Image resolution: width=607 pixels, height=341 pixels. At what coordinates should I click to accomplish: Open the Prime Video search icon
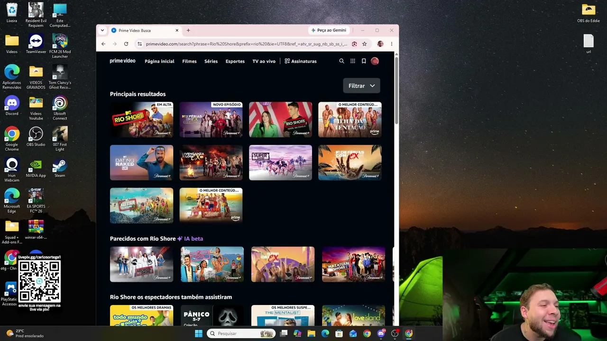pyautogui.click(x=341, y=61)
